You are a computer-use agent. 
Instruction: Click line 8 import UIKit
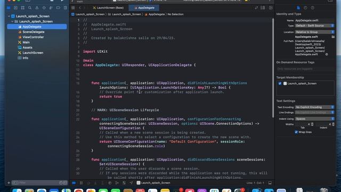[95, 52]
